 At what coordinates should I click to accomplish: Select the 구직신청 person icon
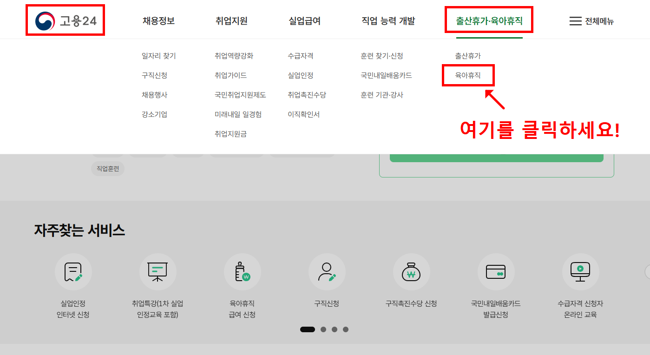coord(327,272)
